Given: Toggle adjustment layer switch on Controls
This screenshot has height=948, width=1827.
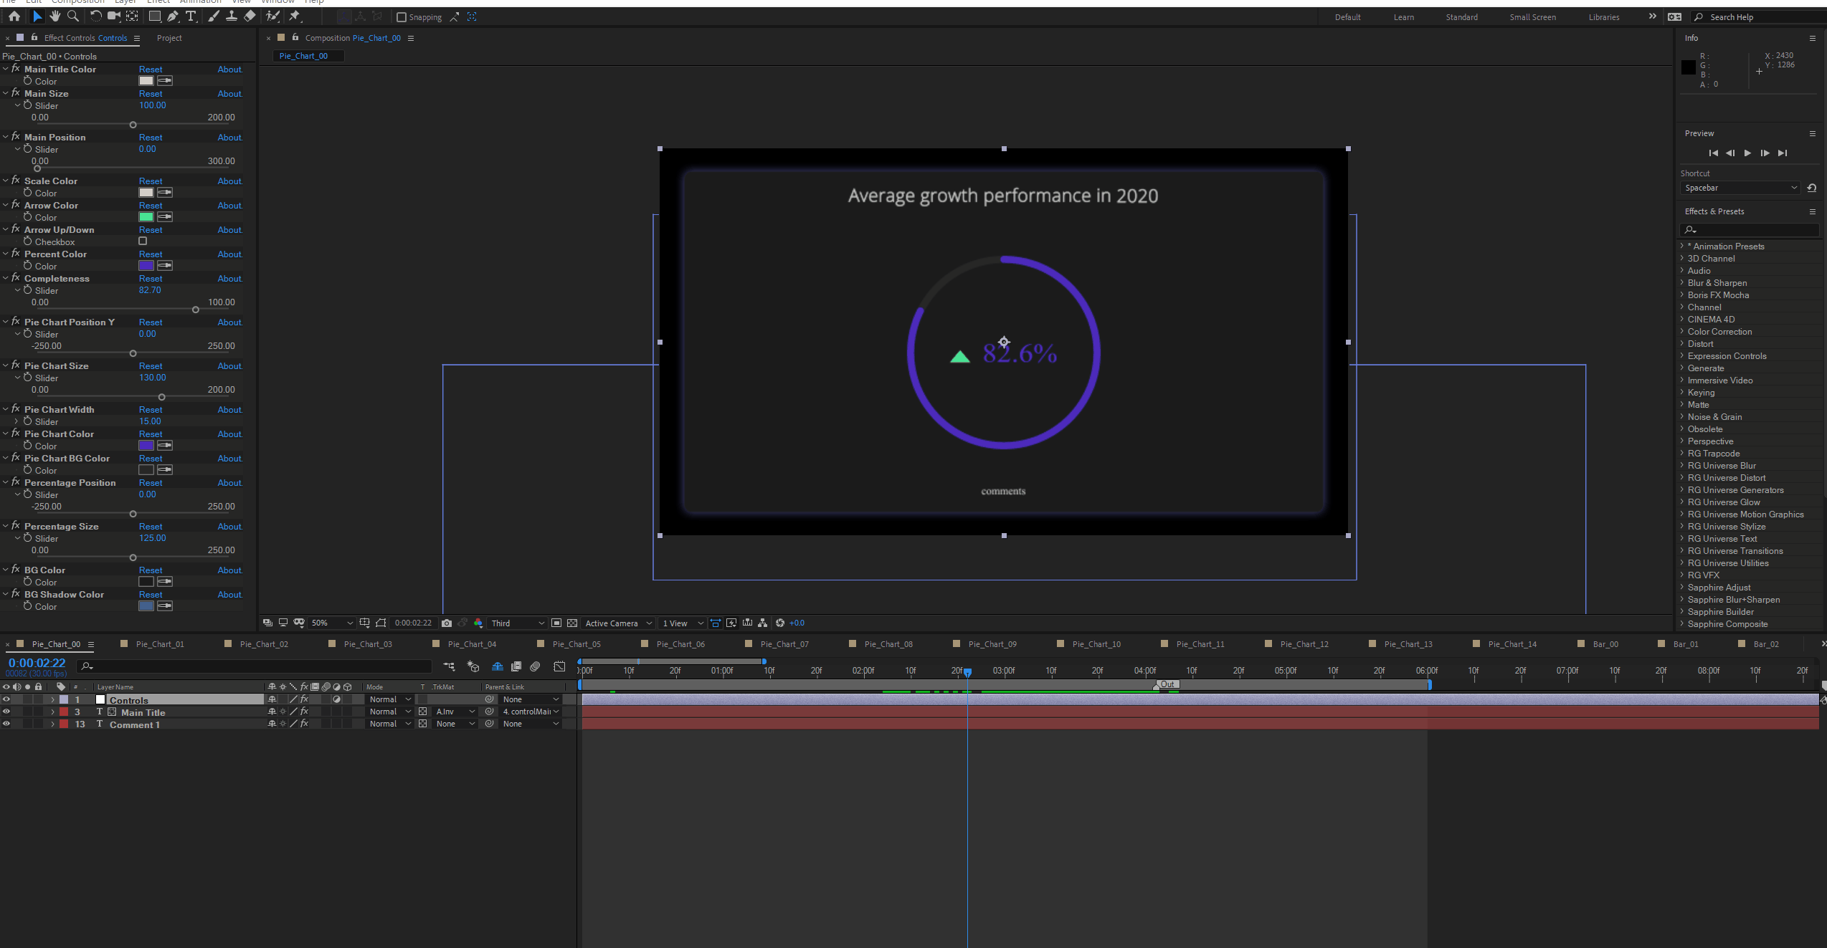Looking at the screenshot, I should pyautogui.click(x=336, y=699).
